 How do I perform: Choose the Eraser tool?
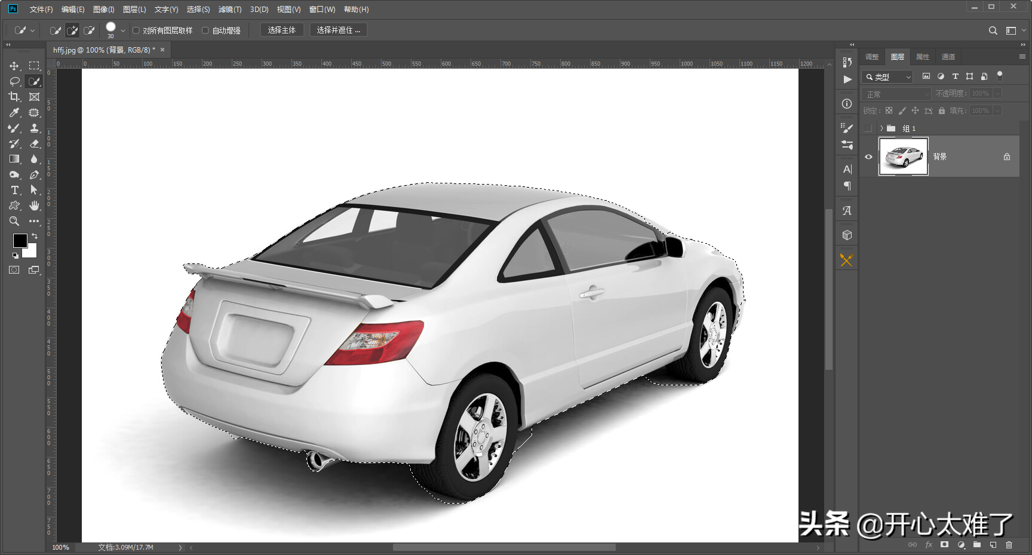pos(34,143)
